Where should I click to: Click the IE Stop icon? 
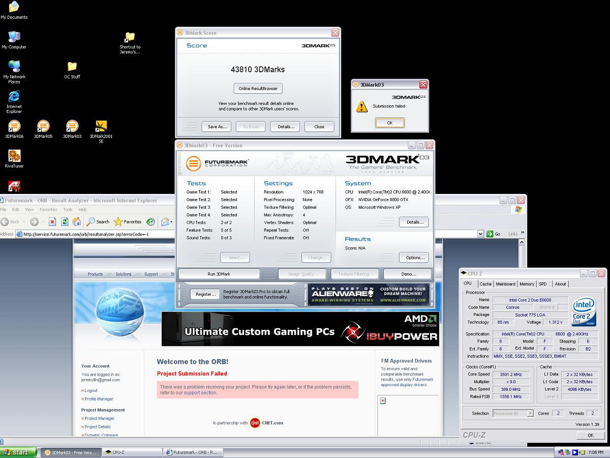point(52,221)
